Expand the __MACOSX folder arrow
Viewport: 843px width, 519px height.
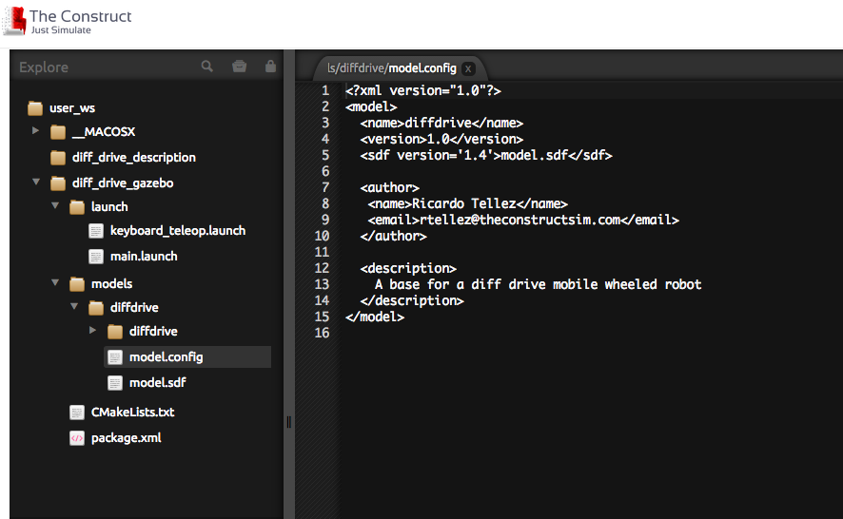point(35,130)
